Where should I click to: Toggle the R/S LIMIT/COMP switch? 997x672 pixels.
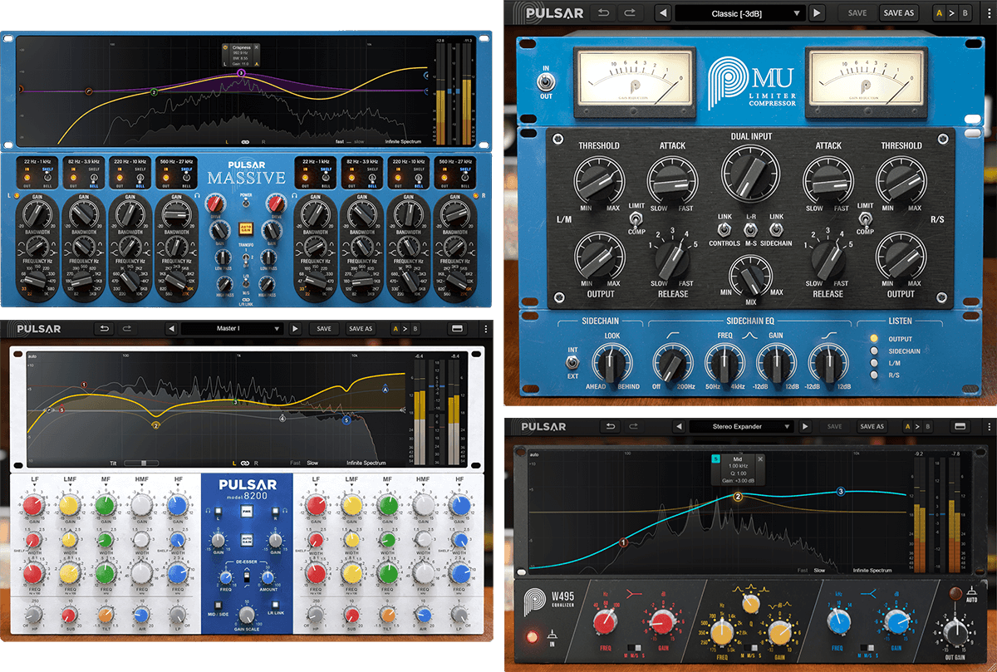point(865,218)
